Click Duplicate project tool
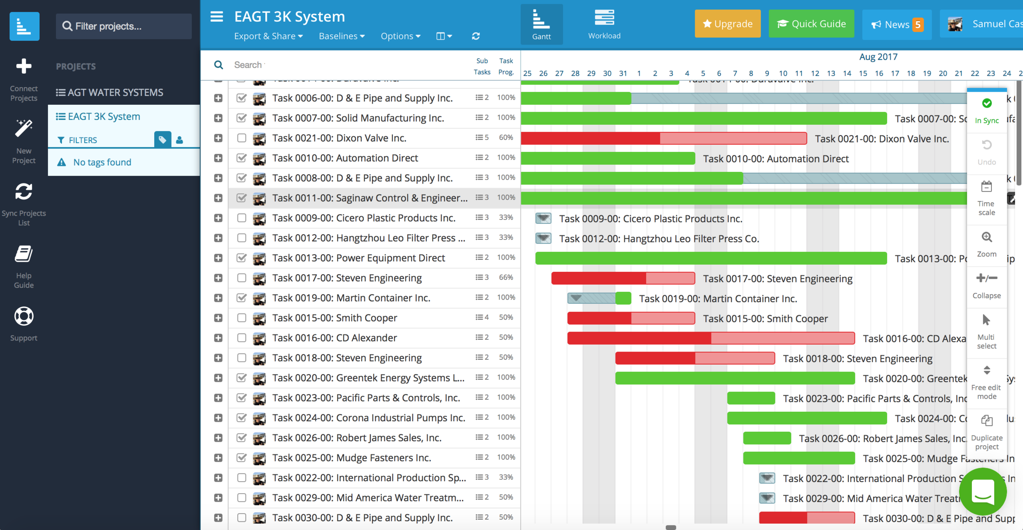1023x530 pixels. (987, 432)
